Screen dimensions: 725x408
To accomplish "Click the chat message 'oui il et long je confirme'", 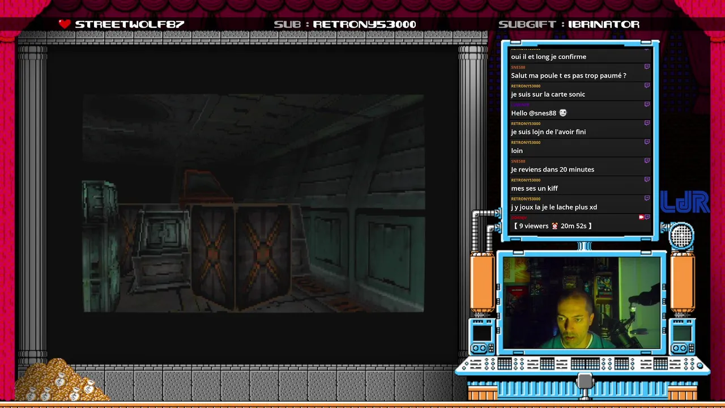I will tap(548, 57).
